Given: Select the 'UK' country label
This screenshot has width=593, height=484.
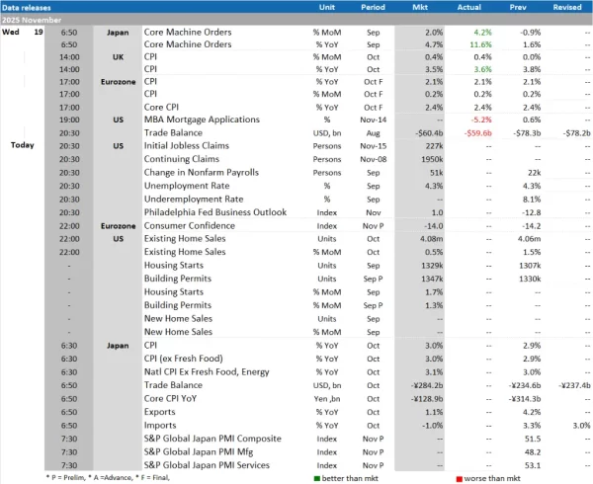Looking at the screenshot, I should (x=118, y=59).
